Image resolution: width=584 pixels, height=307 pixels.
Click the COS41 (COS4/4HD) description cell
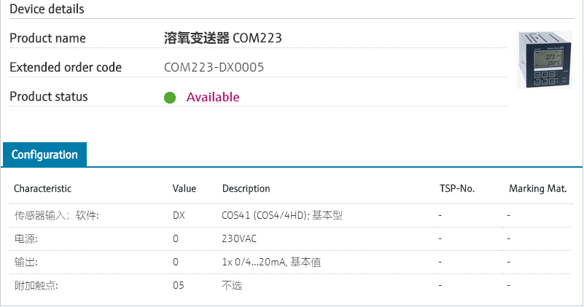(282, 215)
